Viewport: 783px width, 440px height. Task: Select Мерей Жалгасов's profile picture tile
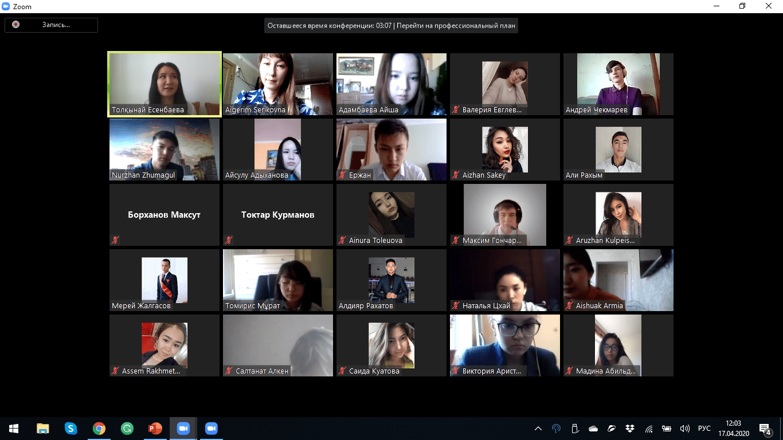(x=165, y=280)
